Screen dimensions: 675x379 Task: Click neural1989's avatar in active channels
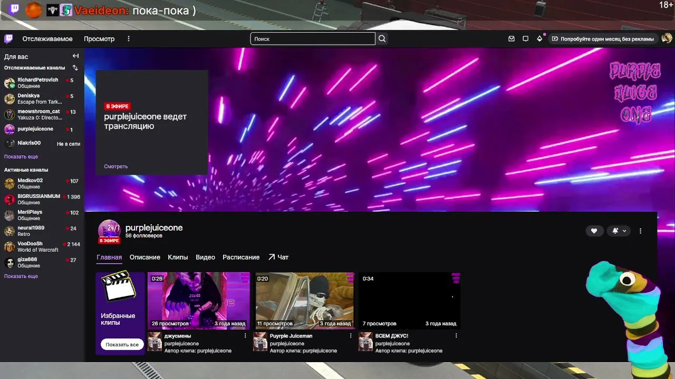pyautogui.click(x=9, y=231)
